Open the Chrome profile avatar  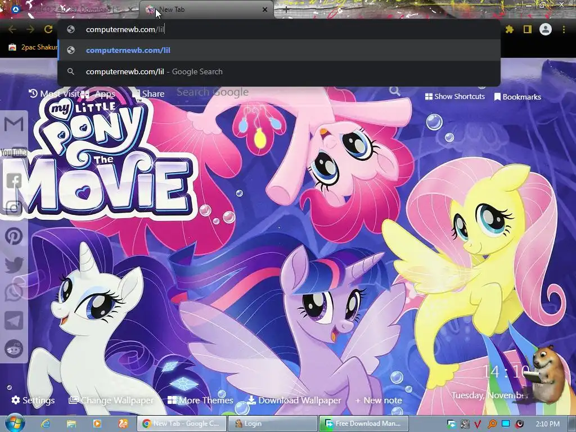[546, 29]
